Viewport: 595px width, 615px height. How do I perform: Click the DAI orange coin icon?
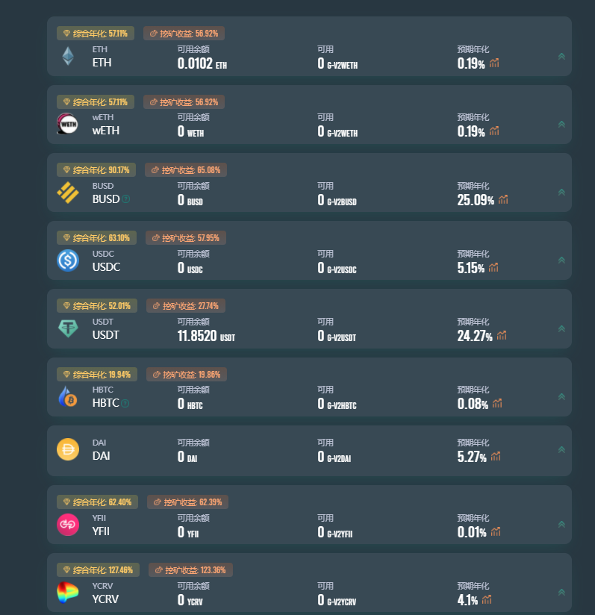(68, 449)
